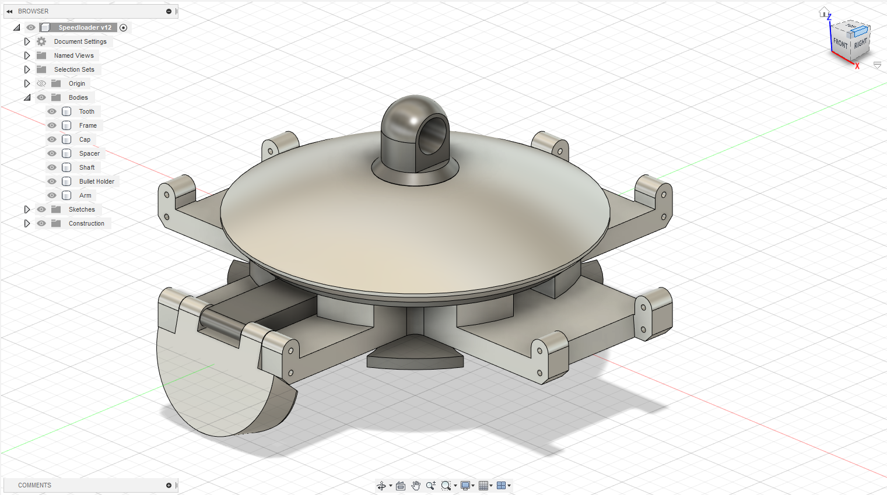
Task: Select the Pan hand tool
Action: 416,486
